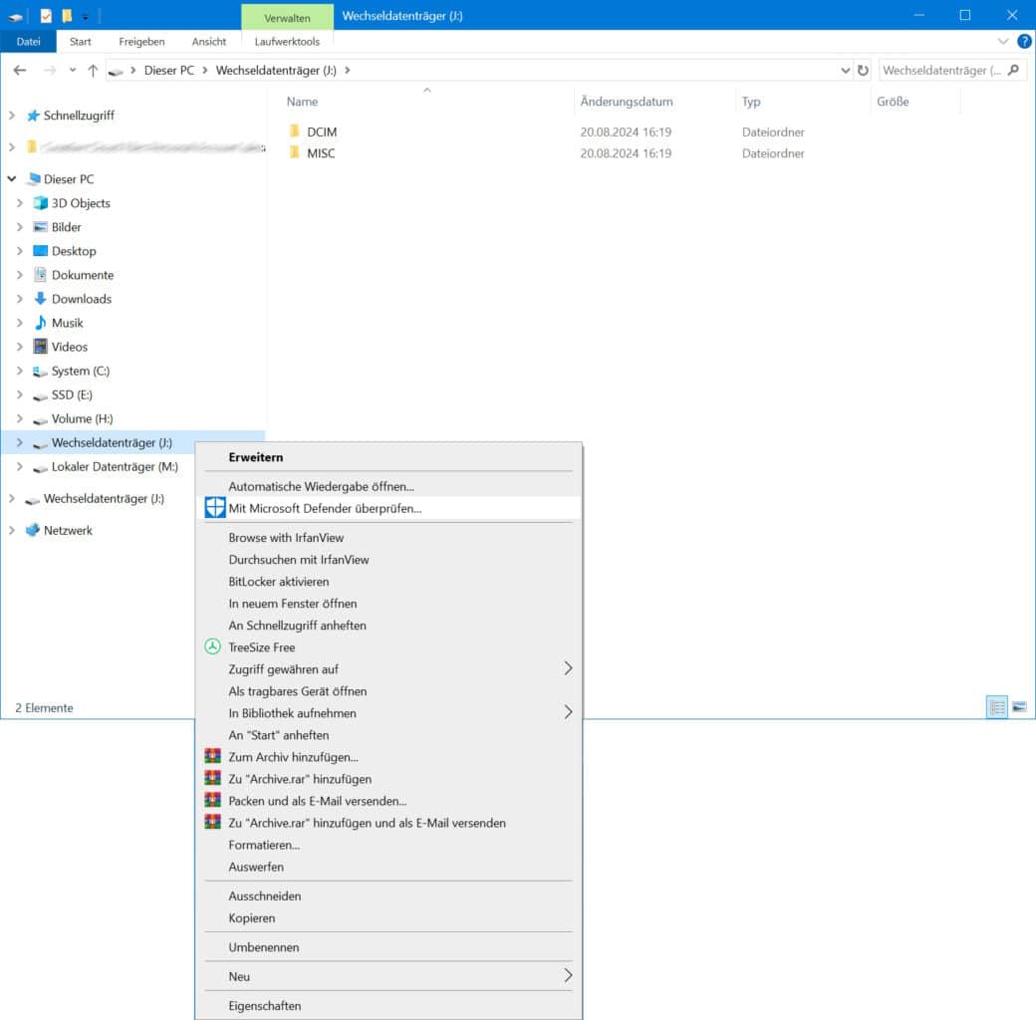Click the TreeSize Free green icon
The width and height of the screenshot is (1036, 1020).
click(212, 647)
